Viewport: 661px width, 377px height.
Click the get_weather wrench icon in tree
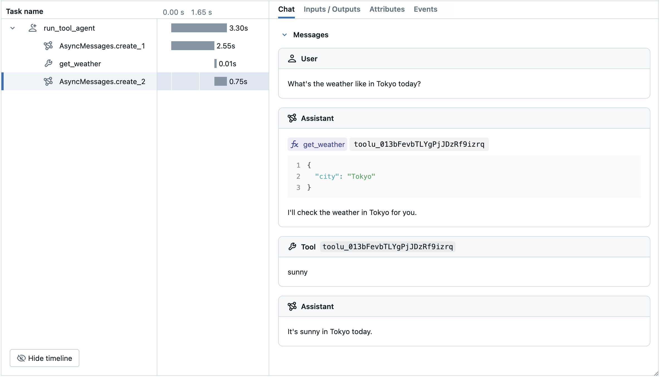tap(48, 63)
